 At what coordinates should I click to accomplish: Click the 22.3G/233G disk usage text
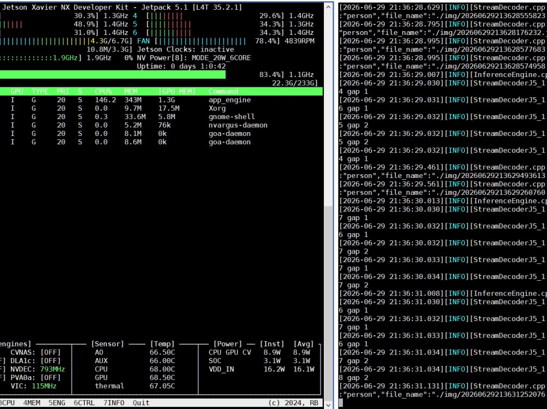click(295, 83)
